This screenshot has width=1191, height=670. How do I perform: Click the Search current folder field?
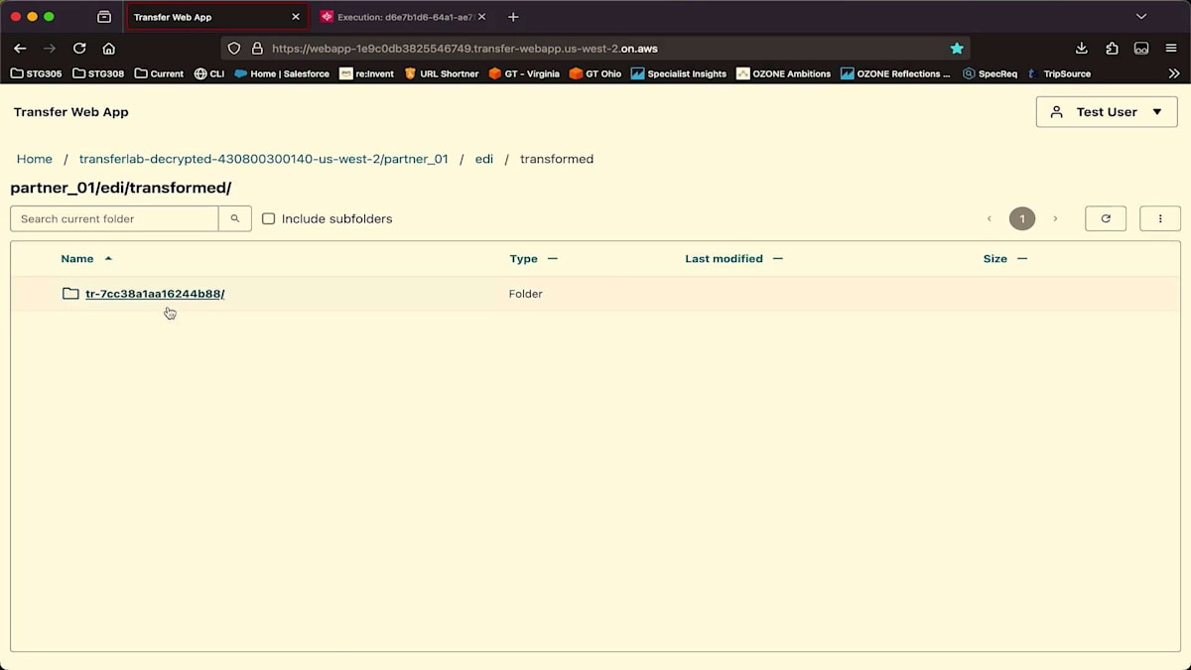pyautogui.click(x=114, y=218)
